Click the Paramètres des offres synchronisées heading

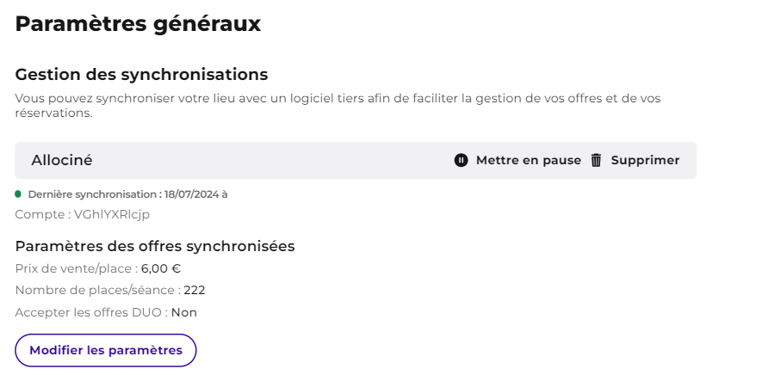[155, 246]
